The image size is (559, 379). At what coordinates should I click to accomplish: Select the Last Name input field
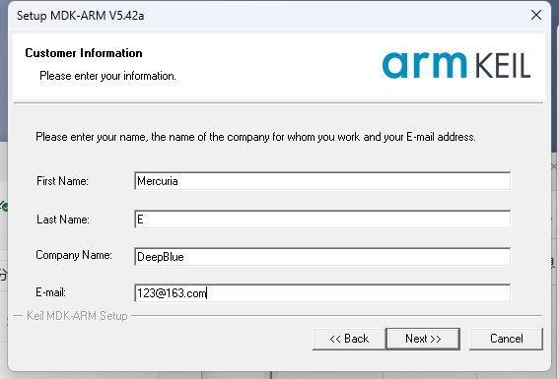(x=322, y=220)
